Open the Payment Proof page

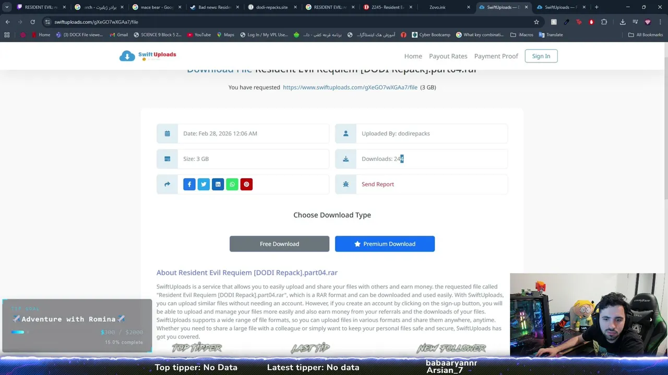click(496, 56)
